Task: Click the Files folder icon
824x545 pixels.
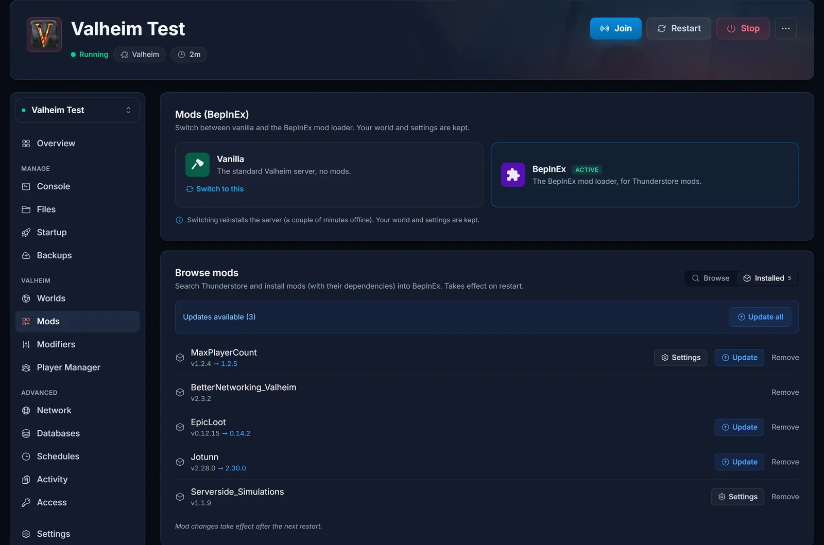Action: point(26,209)
